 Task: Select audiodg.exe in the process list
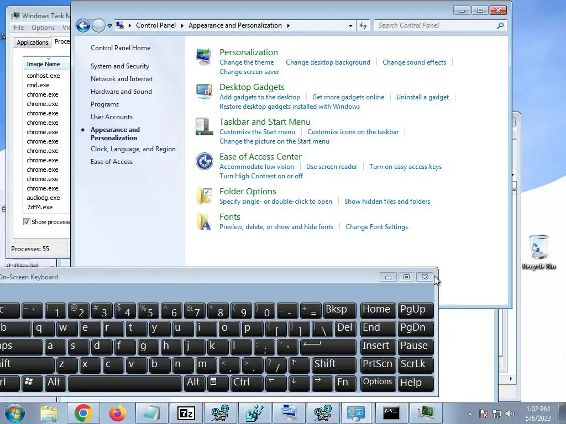[43, 198]
